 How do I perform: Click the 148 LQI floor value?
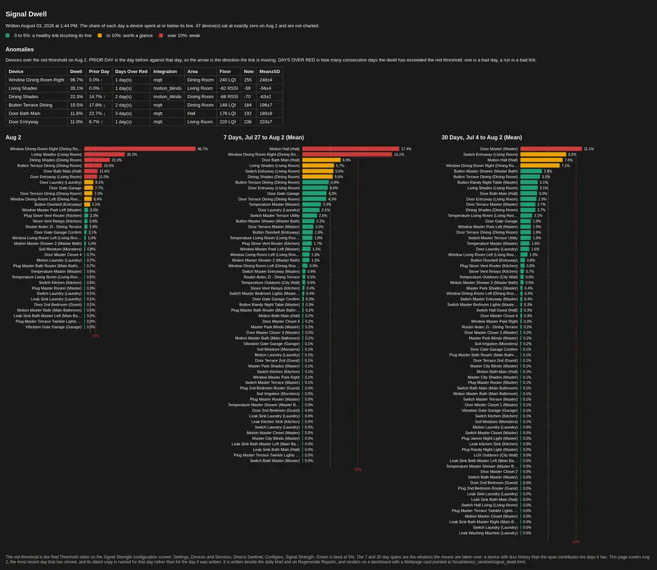coord(228,105)
